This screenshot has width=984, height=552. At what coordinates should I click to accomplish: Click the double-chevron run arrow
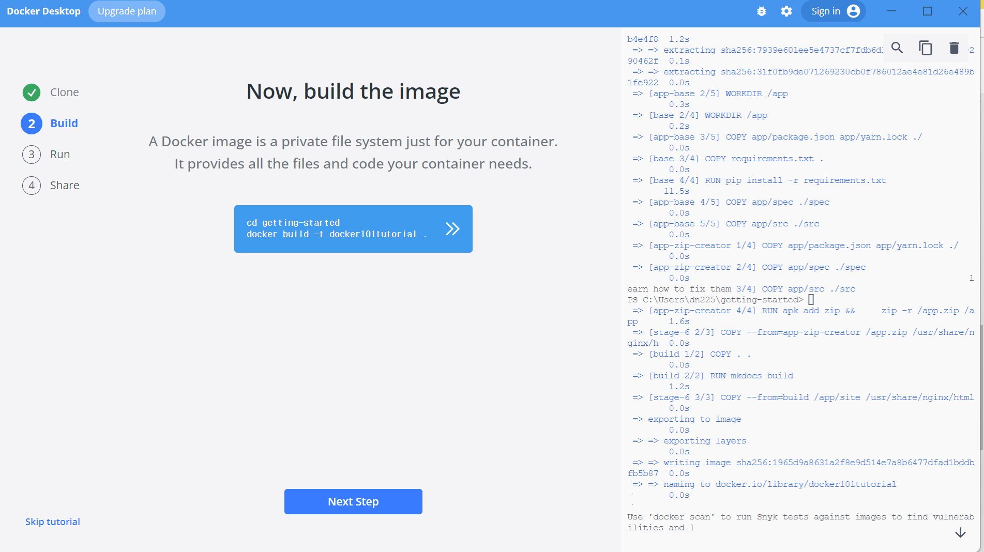452,229
